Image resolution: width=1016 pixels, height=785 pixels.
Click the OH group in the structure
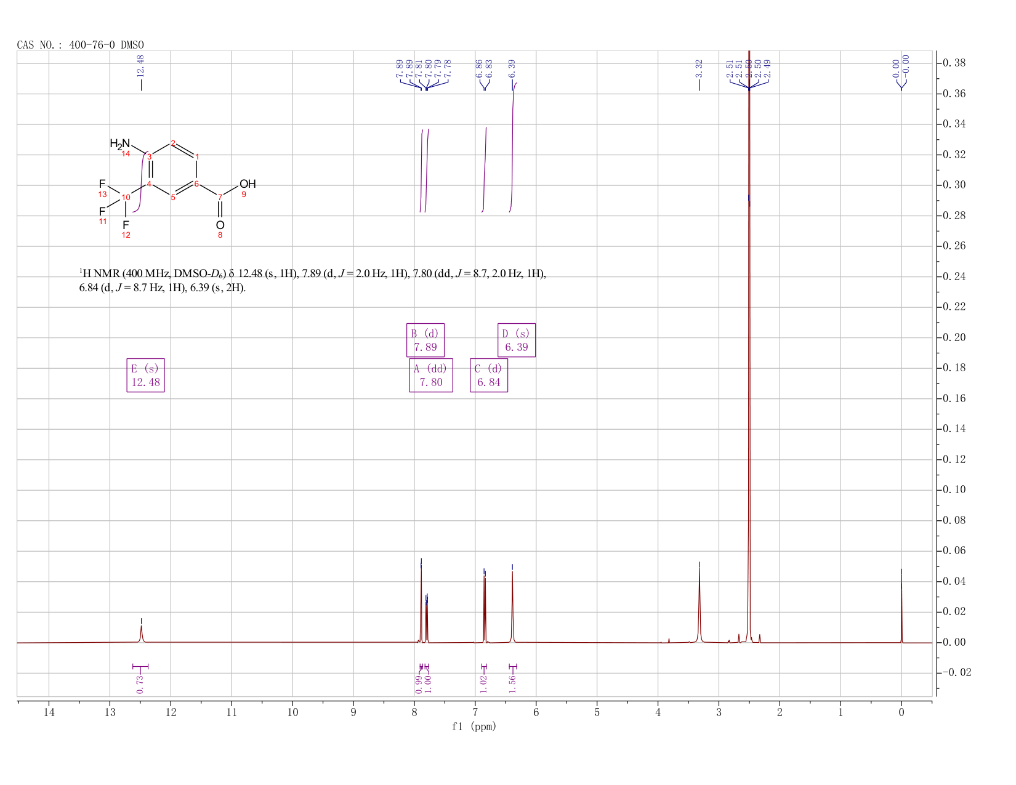click(x=248, y=184)
